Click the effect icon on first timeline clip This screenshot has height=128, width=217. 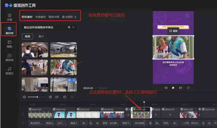(x=30, y=109)
